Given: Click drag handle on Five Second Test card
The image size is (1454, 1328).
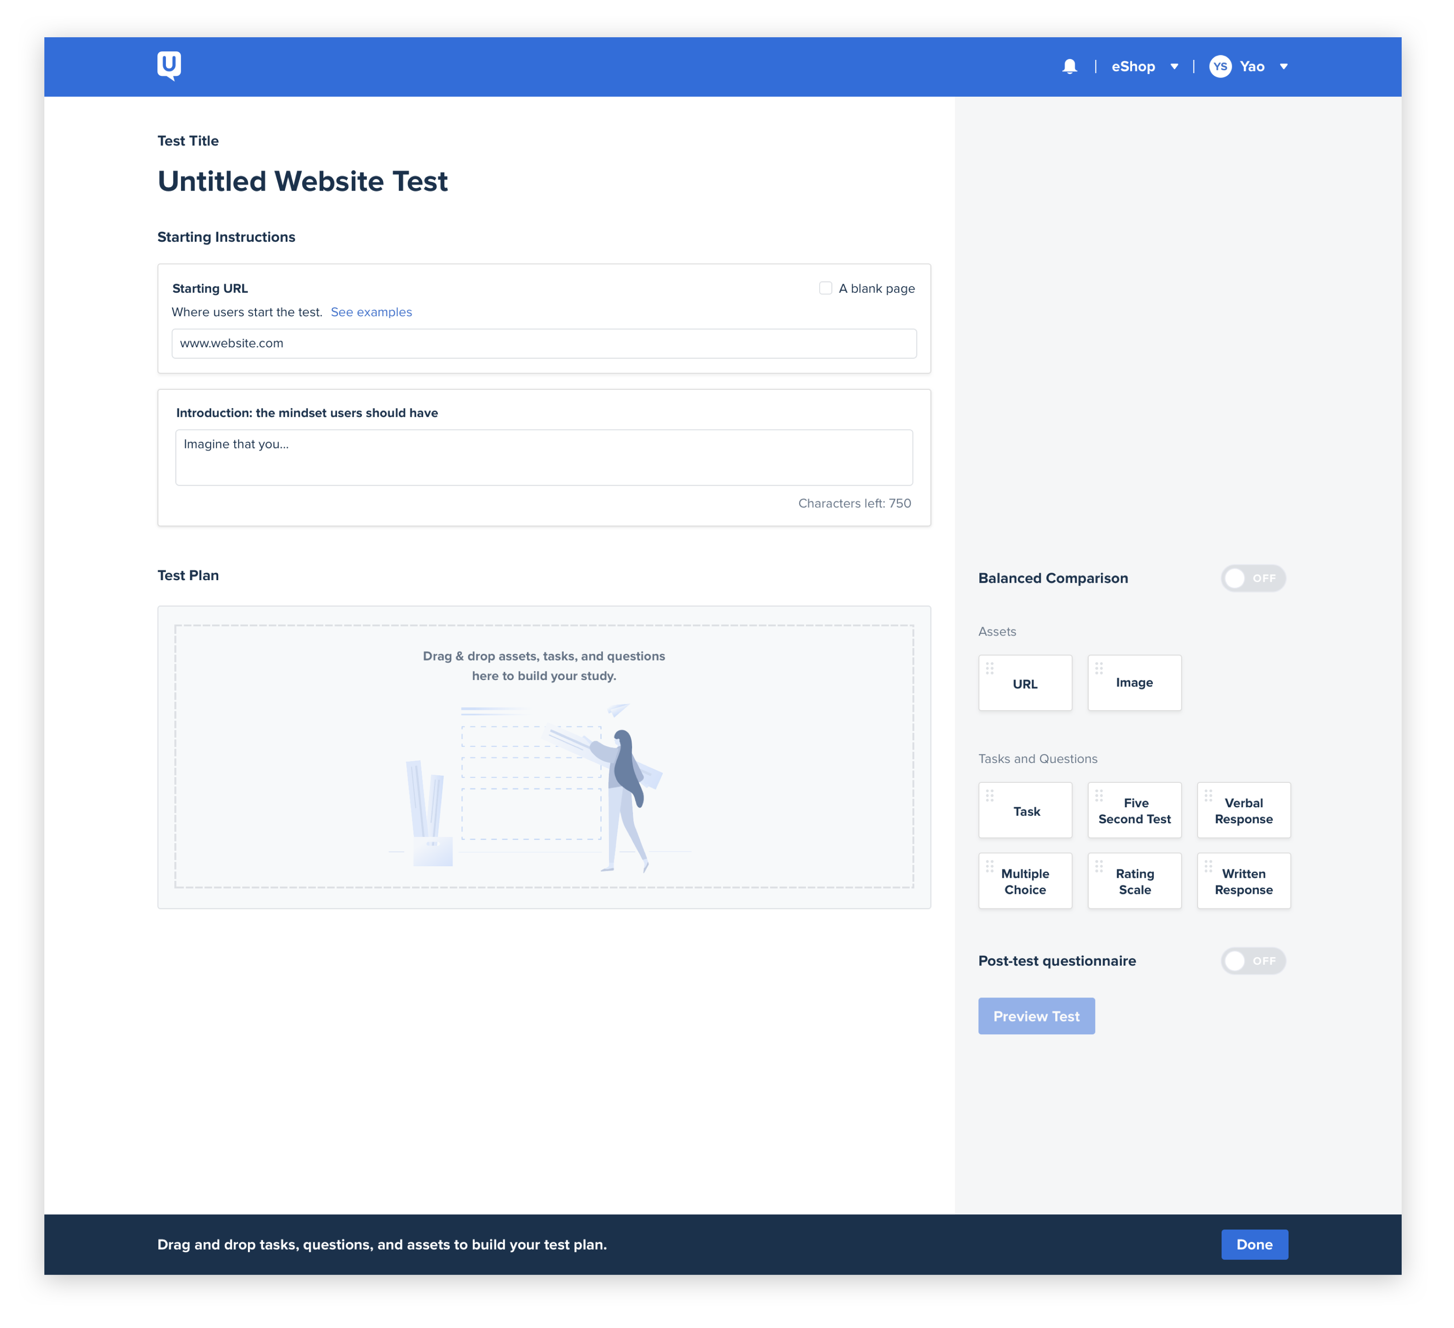Looking at the screenshot, I should [1098, 795].
